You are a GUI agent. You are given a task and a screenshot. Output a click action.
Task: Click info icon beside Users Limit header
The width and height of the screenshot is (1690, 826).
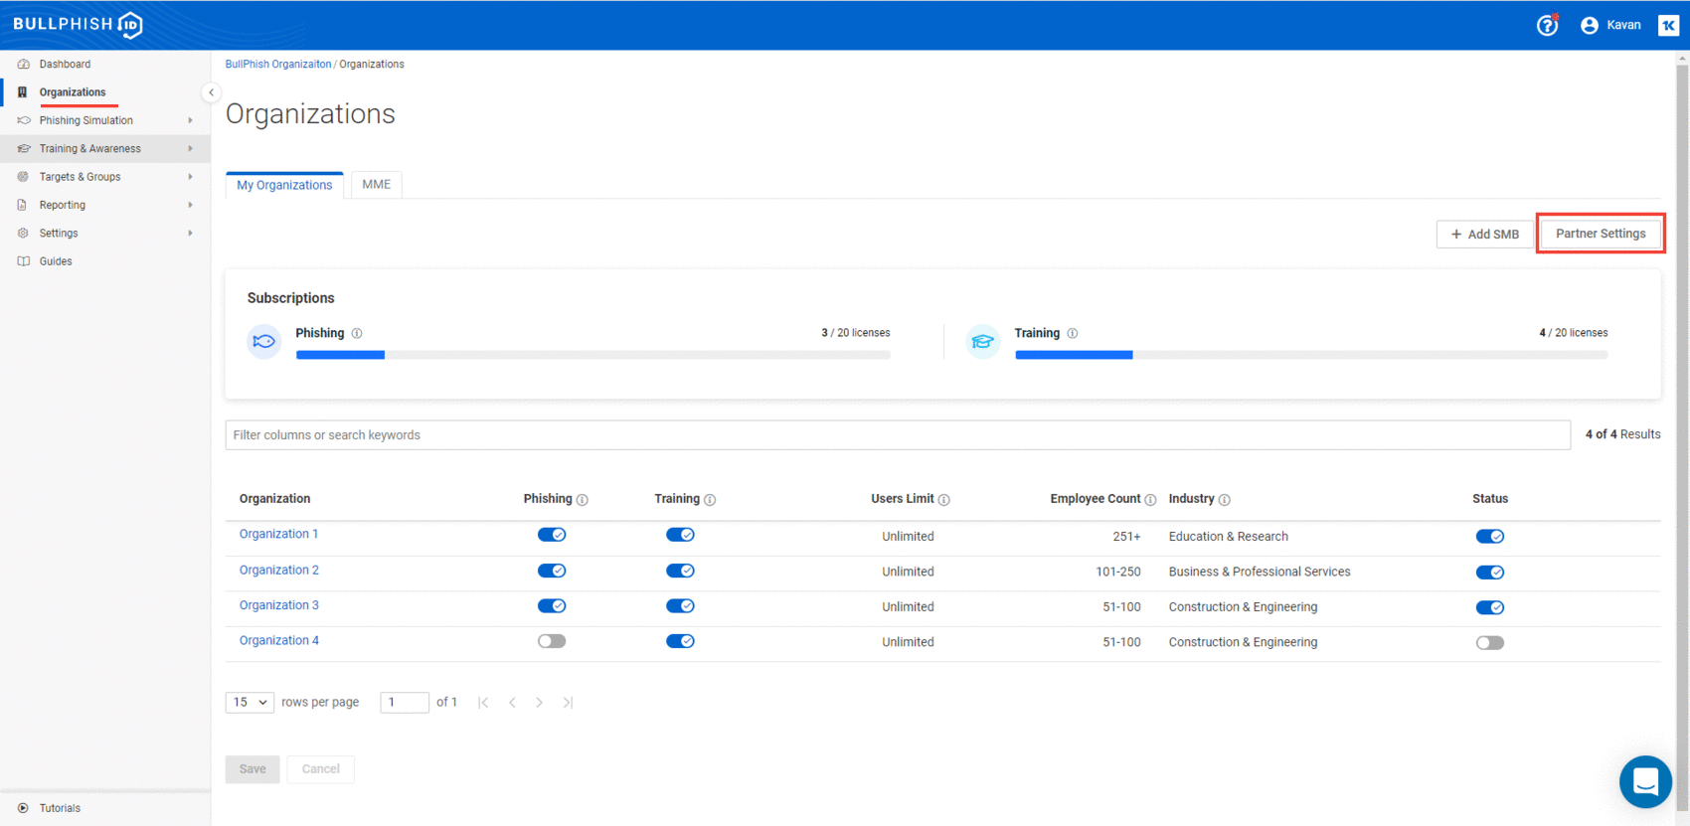[x=944, y=500]
